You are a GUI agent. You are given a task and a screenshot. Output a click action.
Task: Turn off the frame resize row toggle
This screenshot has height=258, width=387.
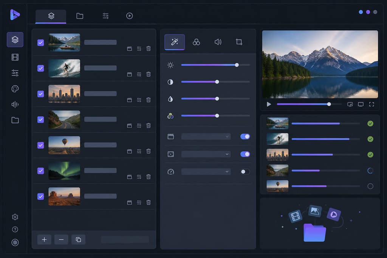pos(245,154)
